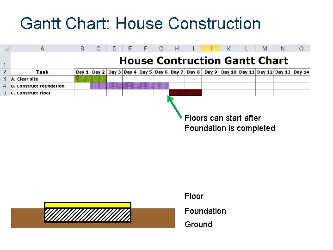This screenshot has width=333, height=250.
Task: Select column F header
Action: point(146,49)
